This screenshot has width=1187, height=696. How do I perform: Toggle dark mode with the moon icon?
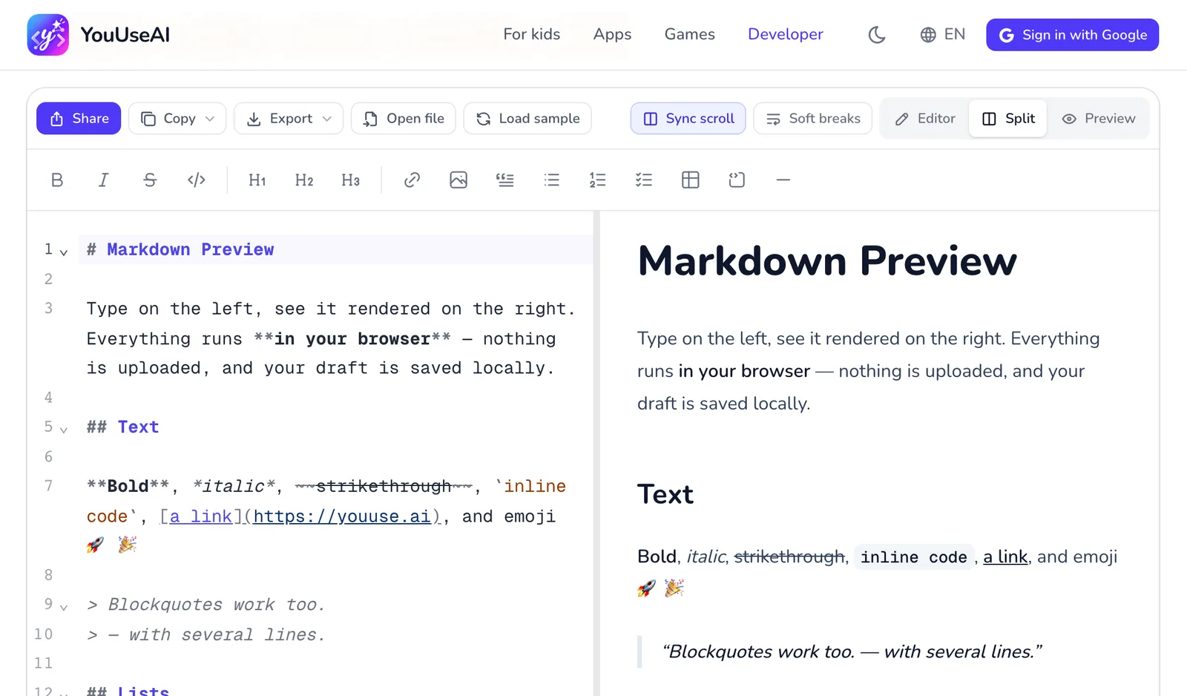[877, 35]
